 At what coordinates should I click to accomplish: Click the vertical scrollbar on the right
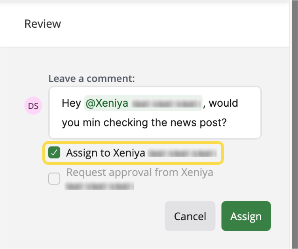point(295,124)
